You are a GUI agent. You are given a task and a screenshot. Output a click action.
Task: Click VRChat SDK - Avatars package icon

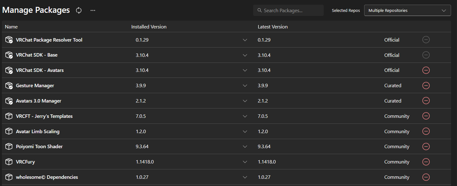click(9, 70)
